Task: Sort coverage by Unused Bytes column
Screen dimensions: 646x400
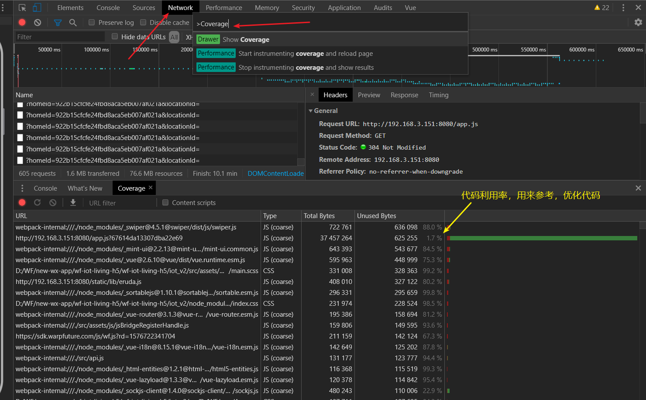Action: [x=399, y=216]
